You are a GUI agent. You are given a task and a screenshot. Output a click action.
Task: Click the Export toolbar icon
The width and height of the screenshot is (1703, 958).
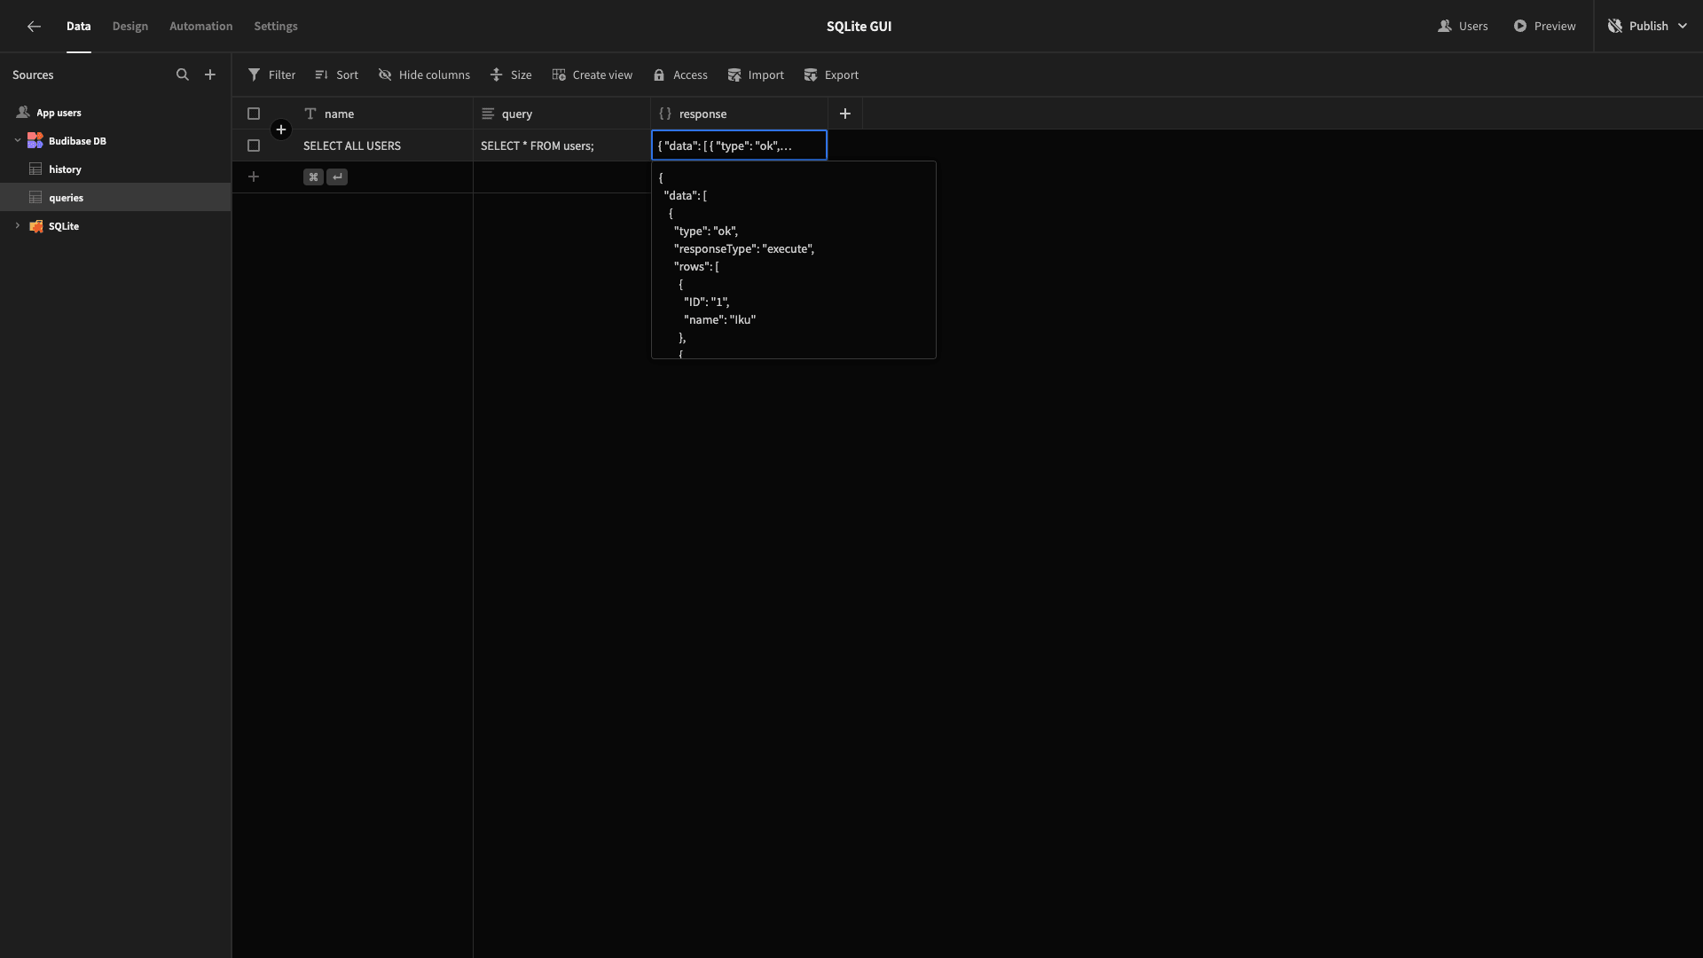coord(811,75)
